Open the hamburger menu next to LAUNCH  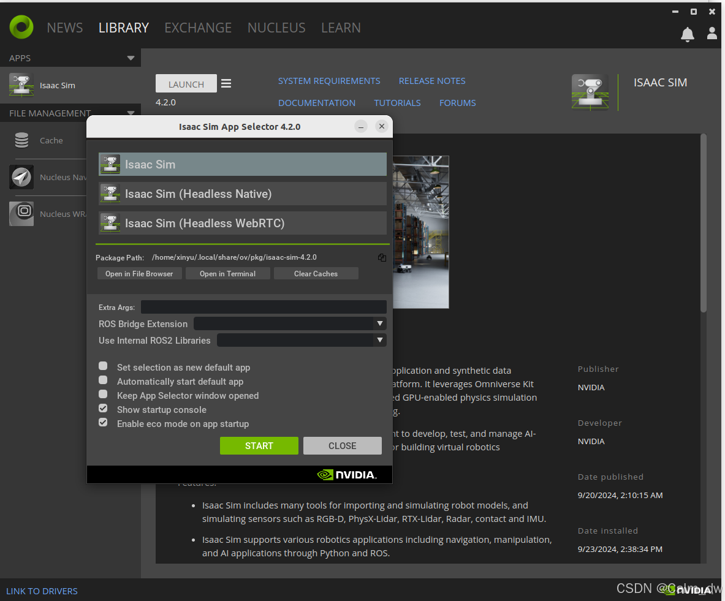coord(226,83)
